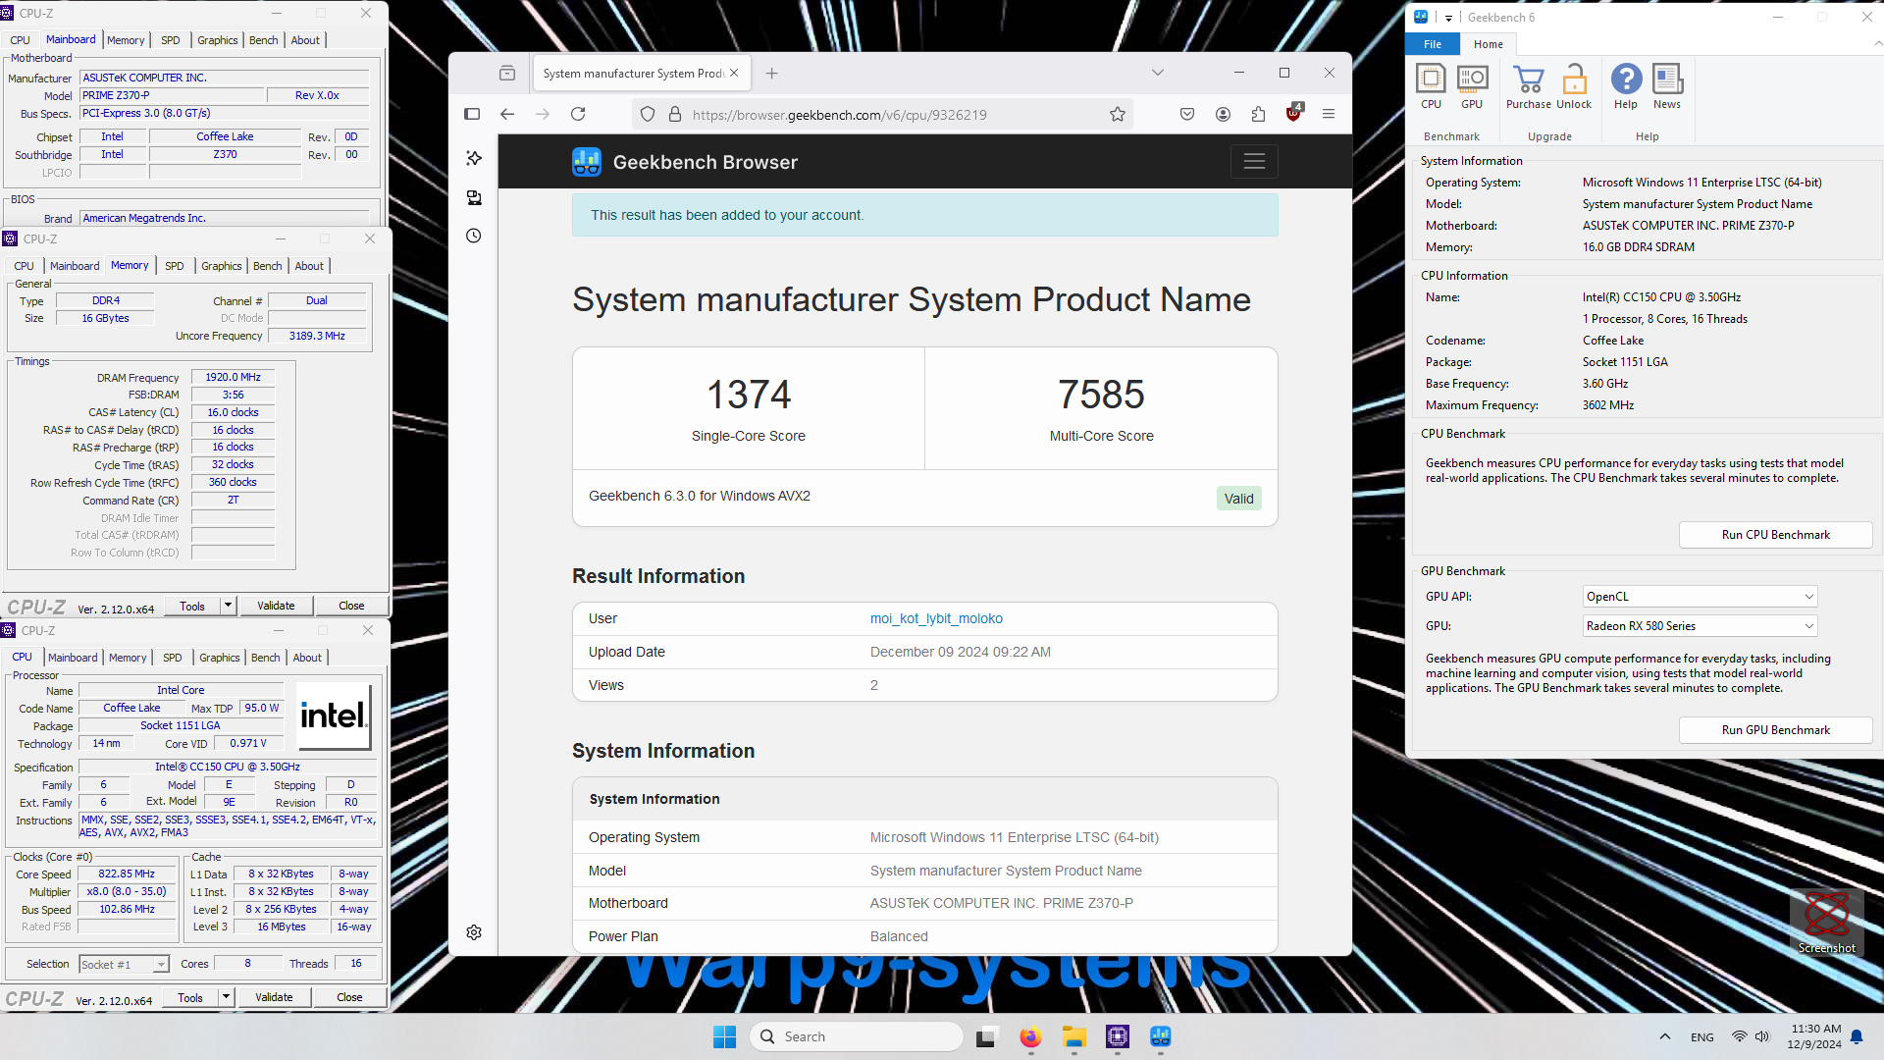Open Geekbench quick access toolbar dropdown

coord(1448,18)
